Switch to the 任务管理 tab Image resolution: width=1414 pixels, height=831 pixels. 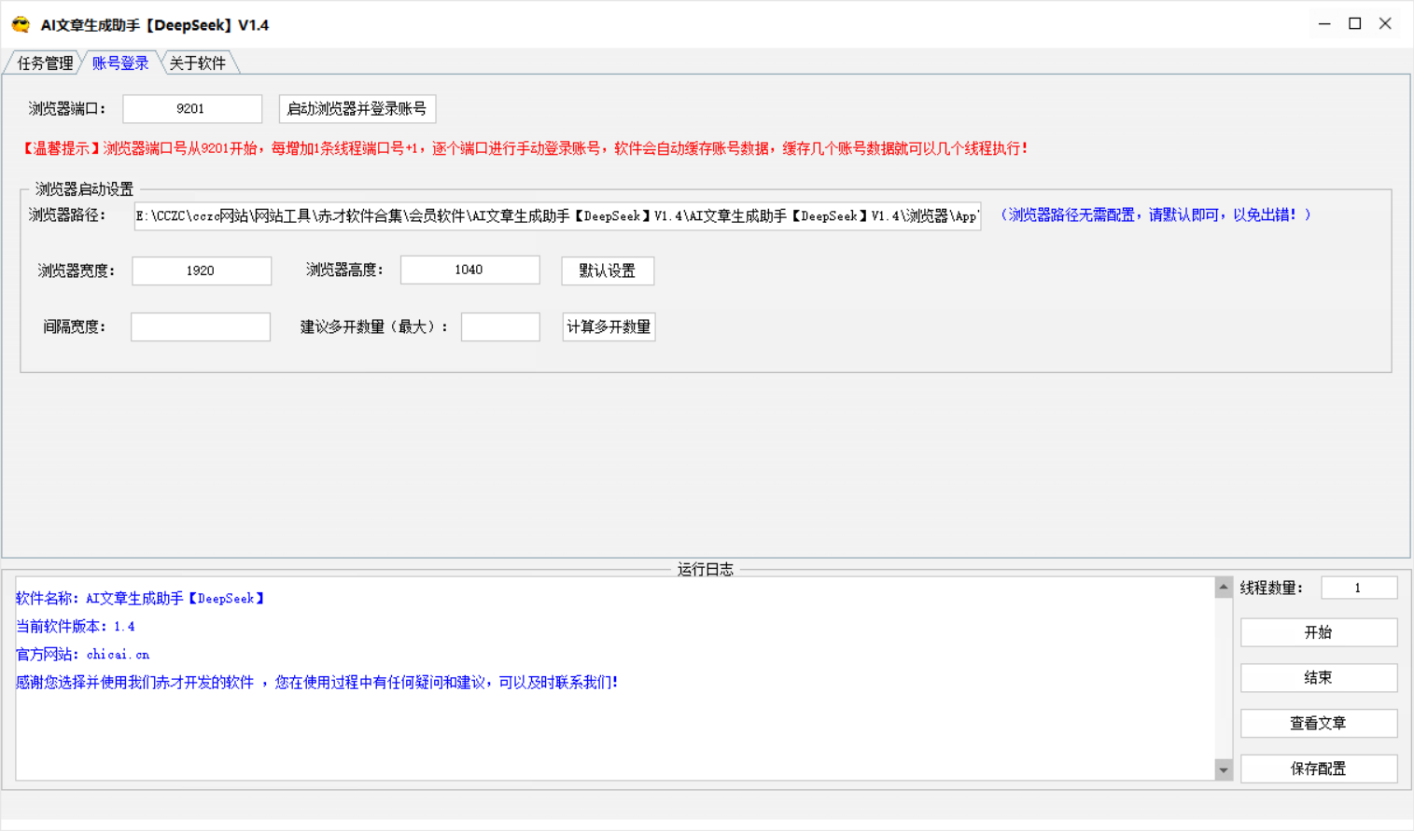[x=44, y=63]
